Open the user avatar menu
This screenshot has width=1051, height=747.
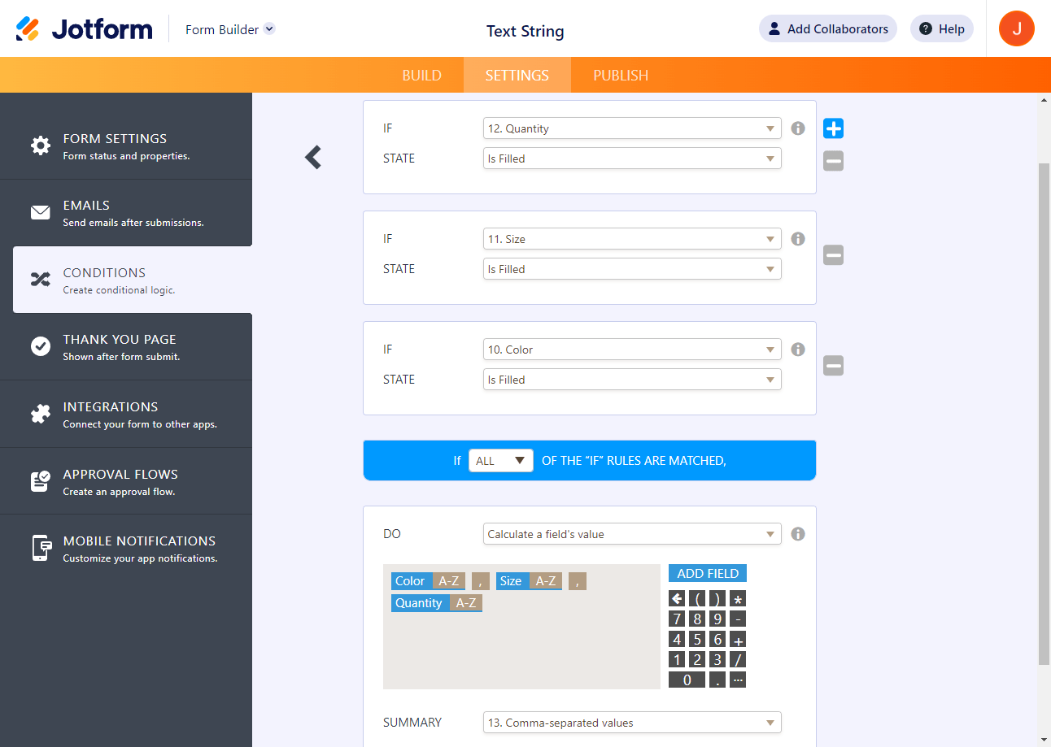(x=1017, y=28)
